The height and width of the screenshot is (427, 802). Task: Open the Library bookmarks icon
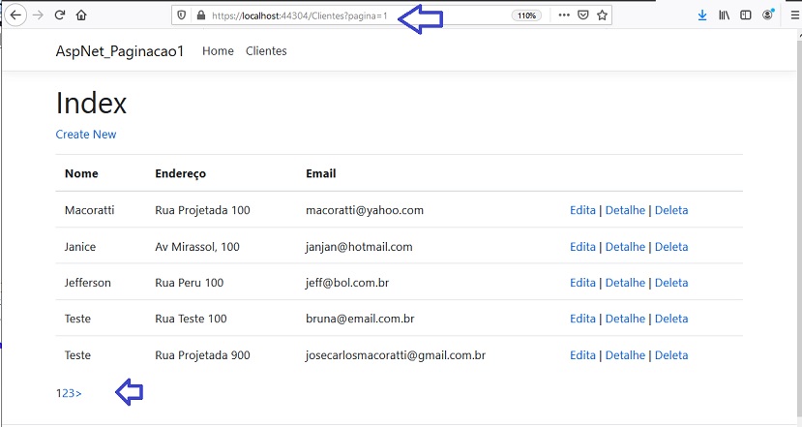(x=724, y=15)
